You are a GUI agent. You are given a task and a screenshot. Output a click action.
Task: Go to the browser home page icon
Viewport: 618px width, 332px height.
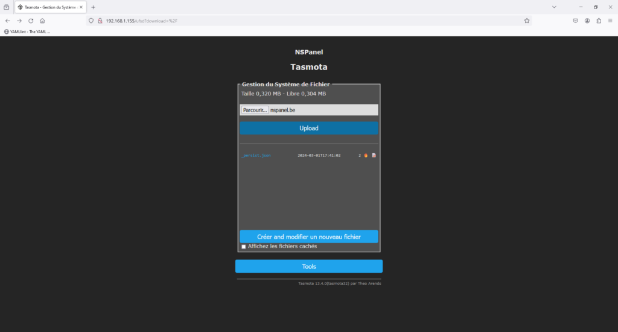point(42,21)
